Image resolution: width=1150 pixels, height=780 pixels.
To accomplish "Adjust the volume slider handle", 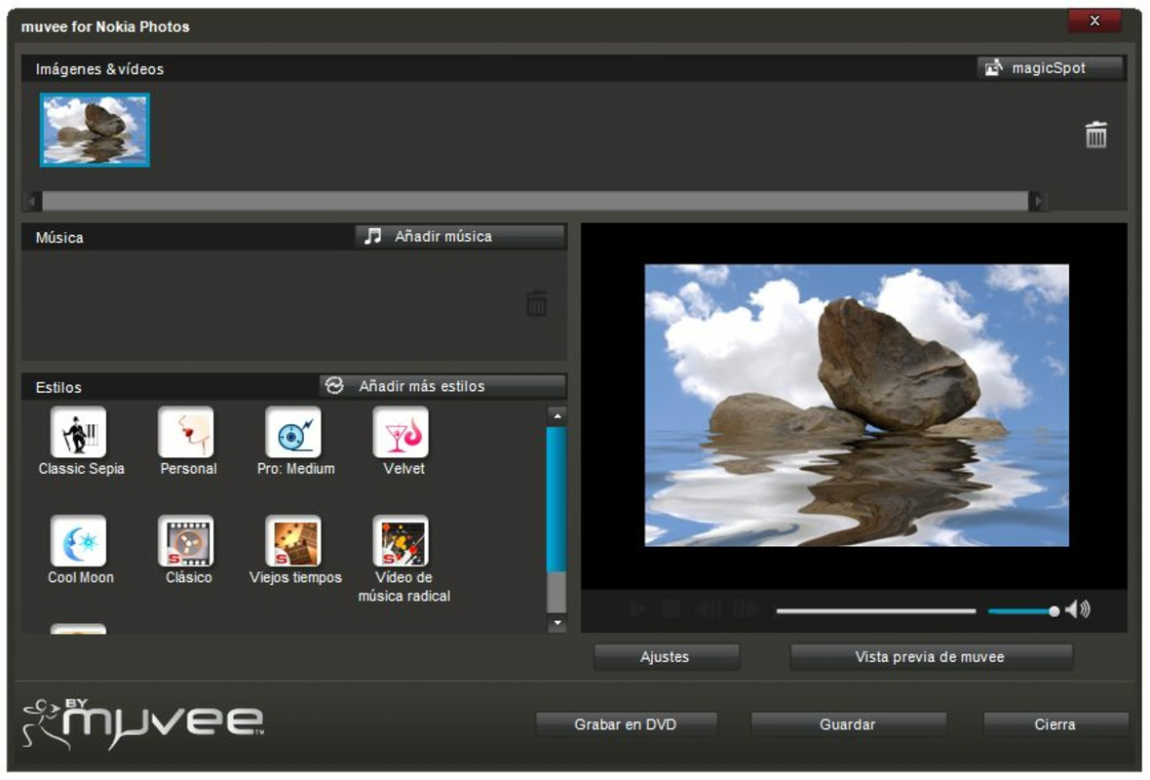I will tap(1054, 611).
